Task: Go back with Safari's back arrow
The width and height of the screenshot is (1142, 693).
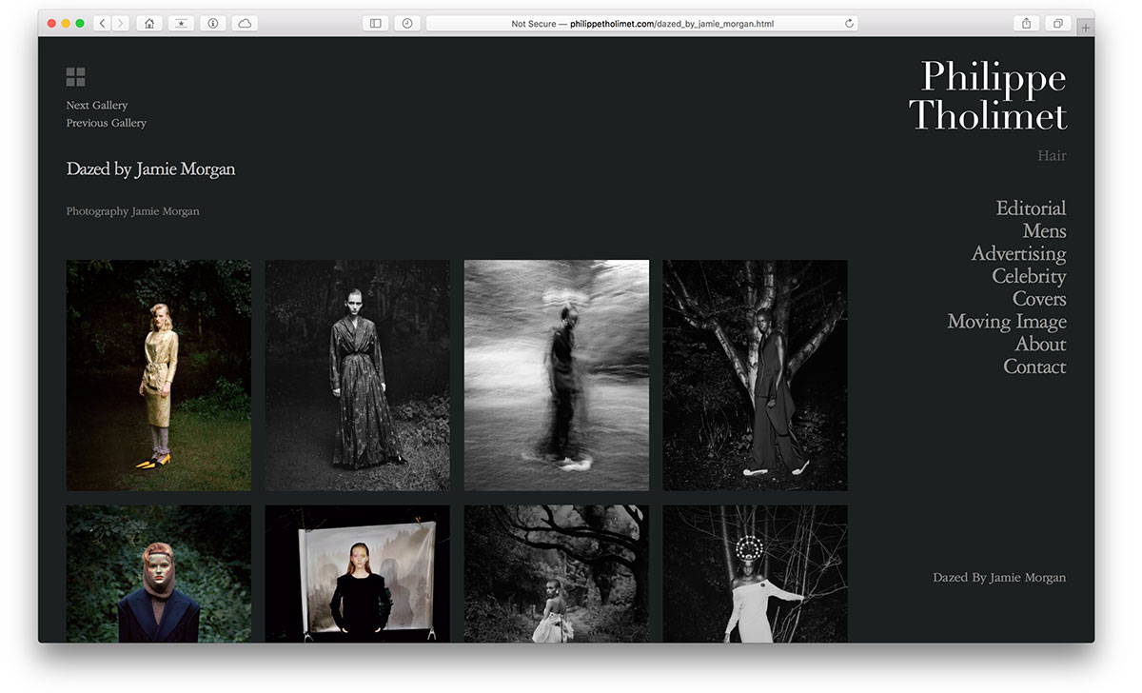Action: (x=102, y=23)
